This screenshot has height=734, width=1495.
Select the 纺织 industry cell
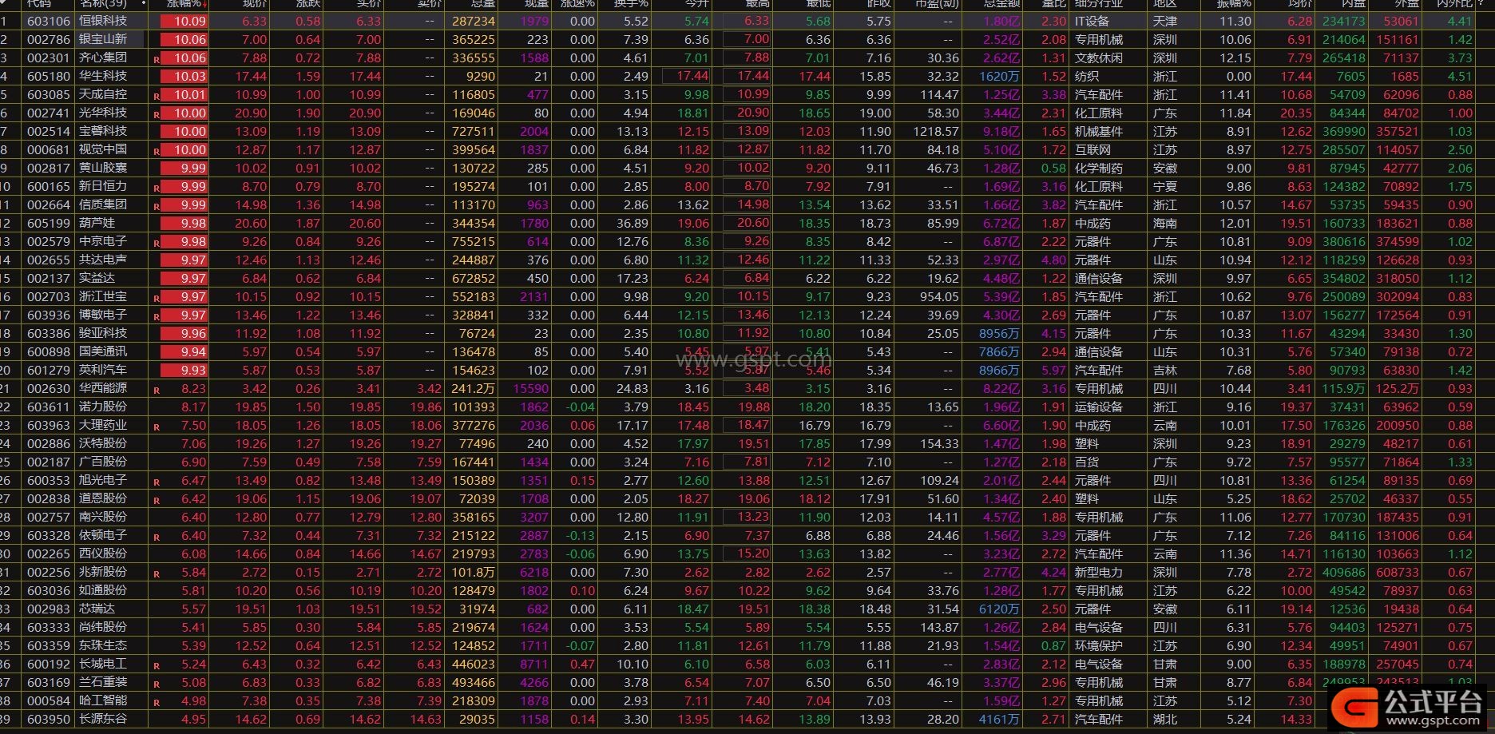point(1086,76)
